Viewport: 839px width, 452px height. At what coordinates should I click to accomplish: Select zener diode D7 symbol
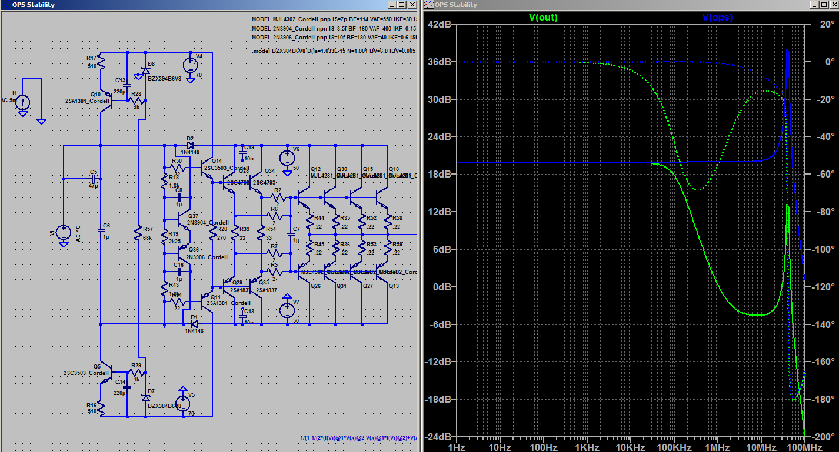coord(145,397)
